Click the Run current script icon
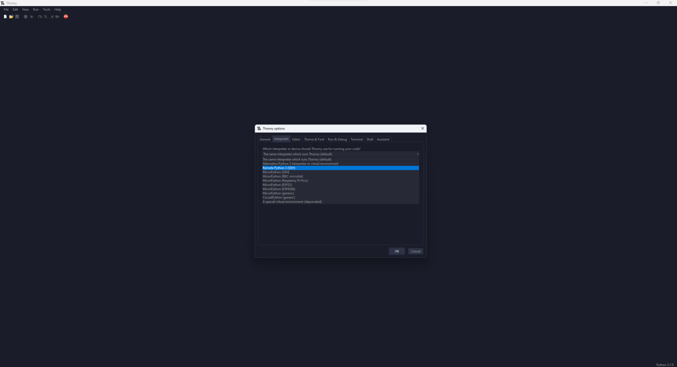The height and width of the screenshot is (367, 677). (26, 17)
